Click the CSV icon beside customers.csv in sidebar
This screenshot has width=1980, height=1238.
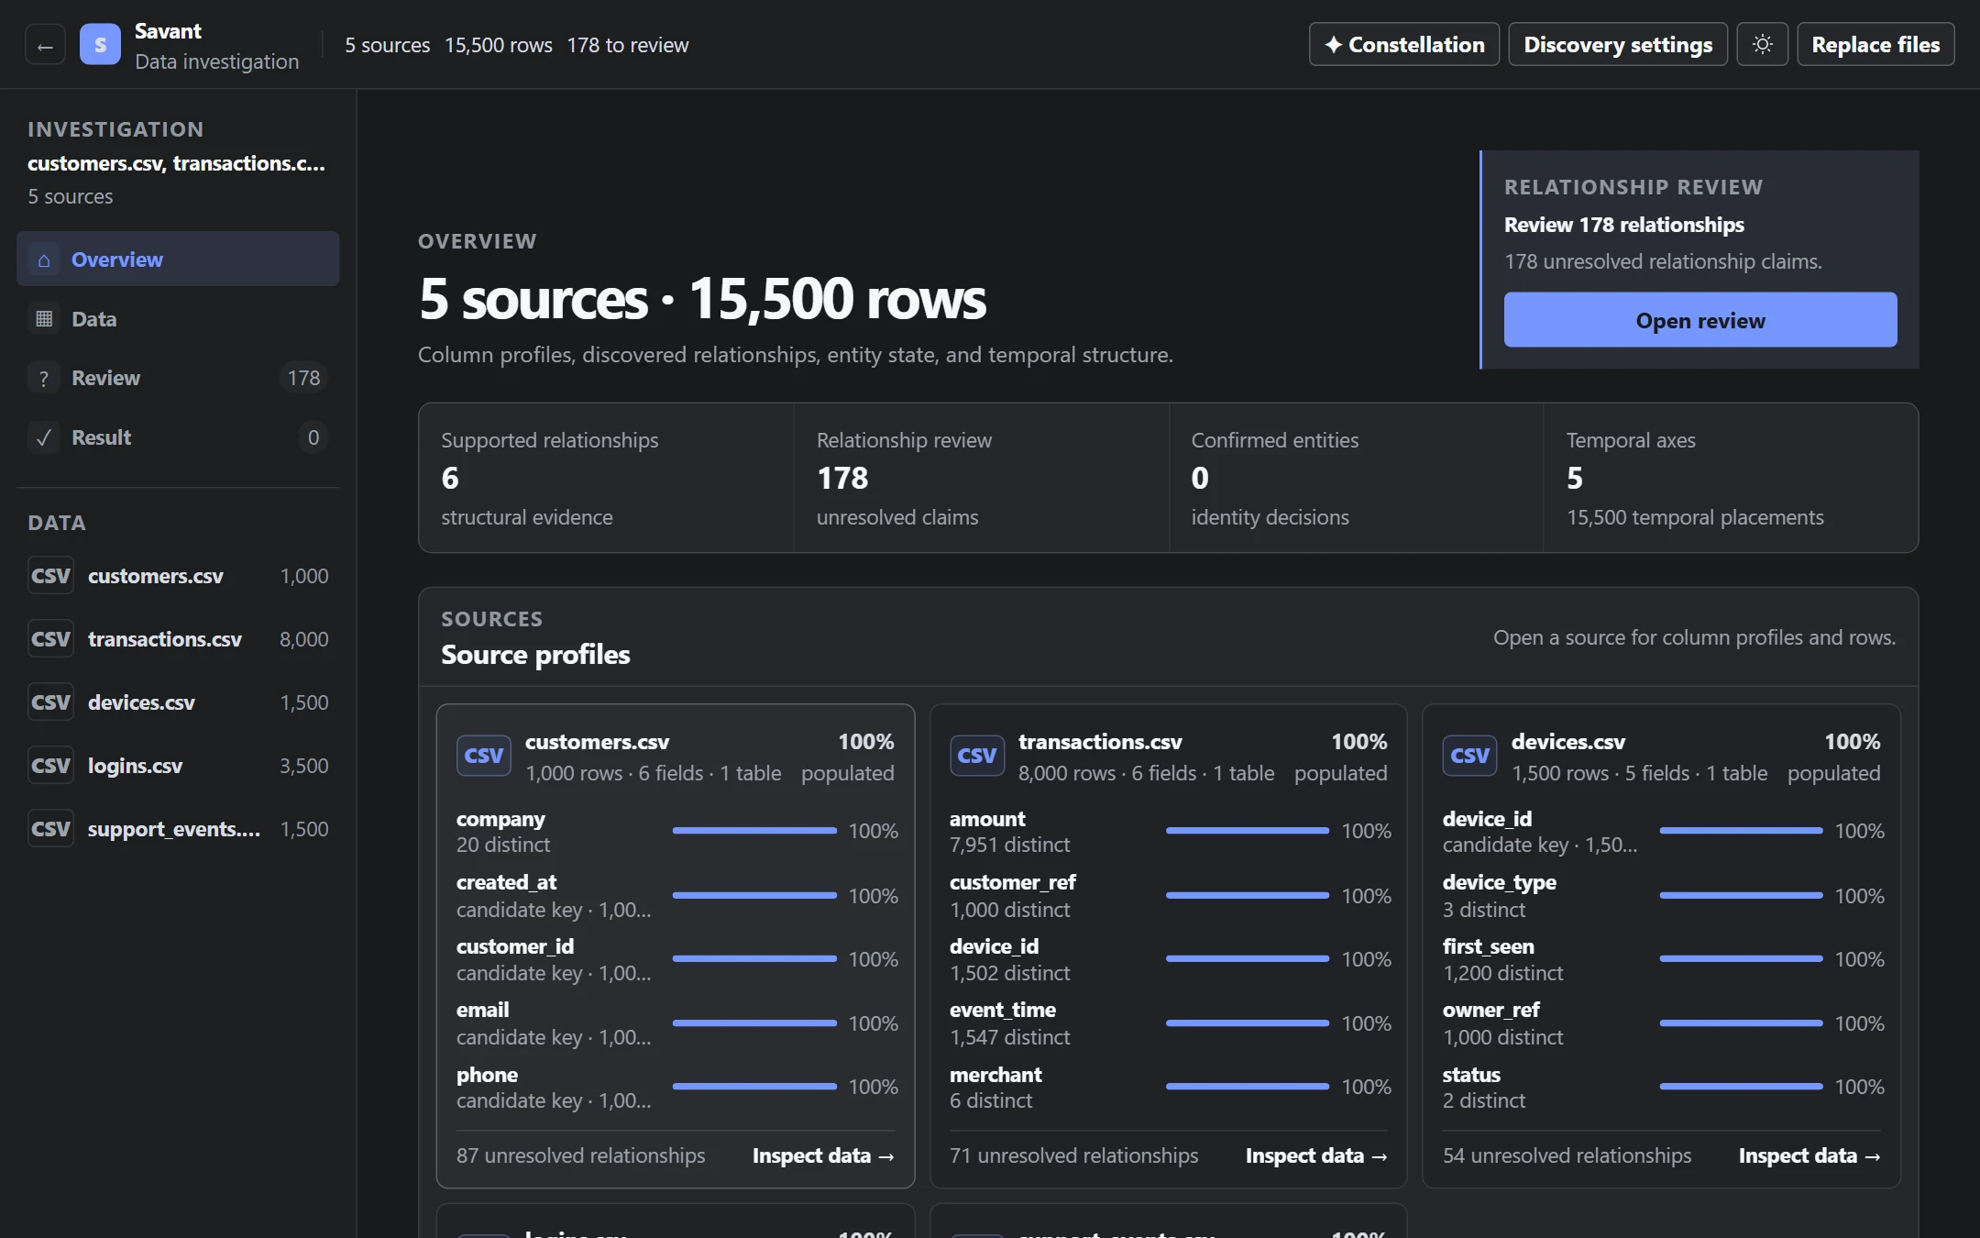point(50,576)
